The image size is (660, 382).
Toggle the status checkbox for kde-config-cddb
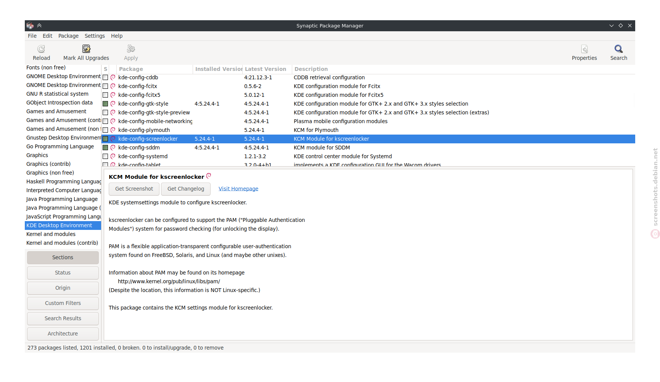point(105,77)
